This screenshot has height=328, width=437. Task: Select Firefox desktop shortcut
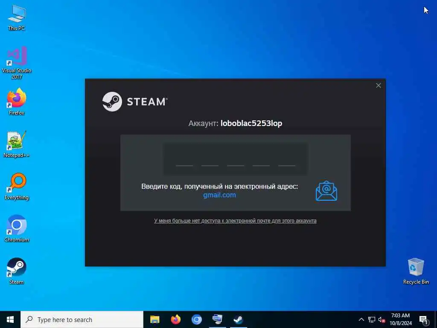(17, 102)
